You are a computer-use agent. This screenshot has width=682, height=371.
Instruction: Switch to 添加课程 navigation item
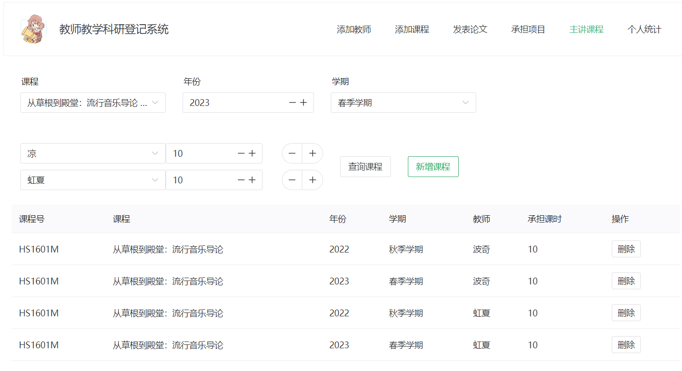tap(412, 29)
